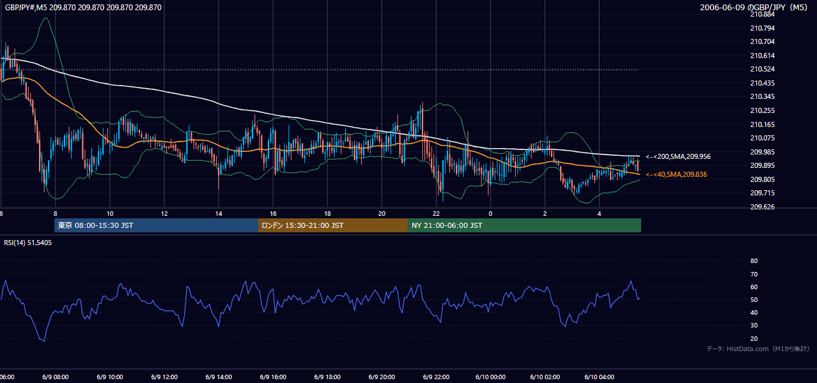This screenshot has height=383, width=817.
Task: Click RSI scale level 60
Action: (754, 287)
